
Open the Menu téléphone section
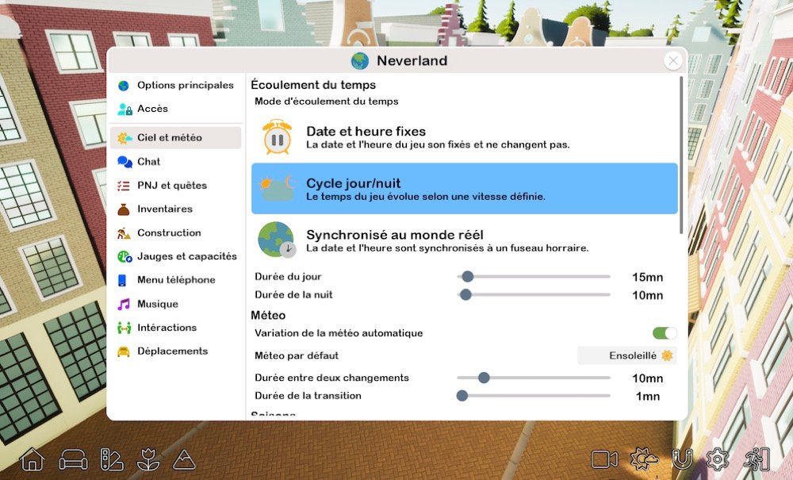click(x=175, y=280)
